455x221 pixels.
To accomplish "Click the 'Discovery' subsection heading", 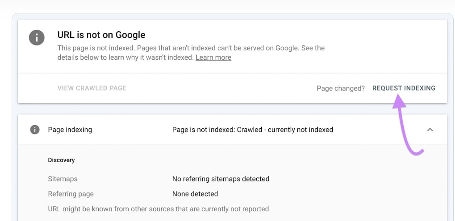I will click(x=61, y=160).
